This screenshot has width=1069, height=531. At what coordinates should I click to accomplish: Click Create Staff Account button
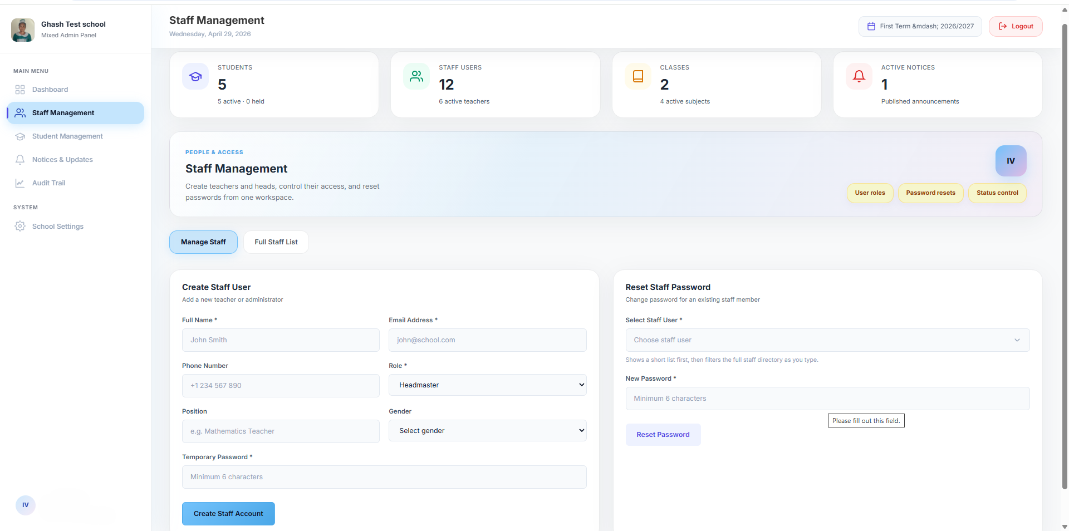click(x=228, y=514)
